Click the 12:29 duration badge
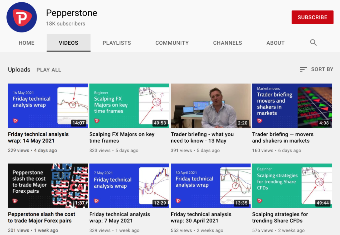 point(160,203)
